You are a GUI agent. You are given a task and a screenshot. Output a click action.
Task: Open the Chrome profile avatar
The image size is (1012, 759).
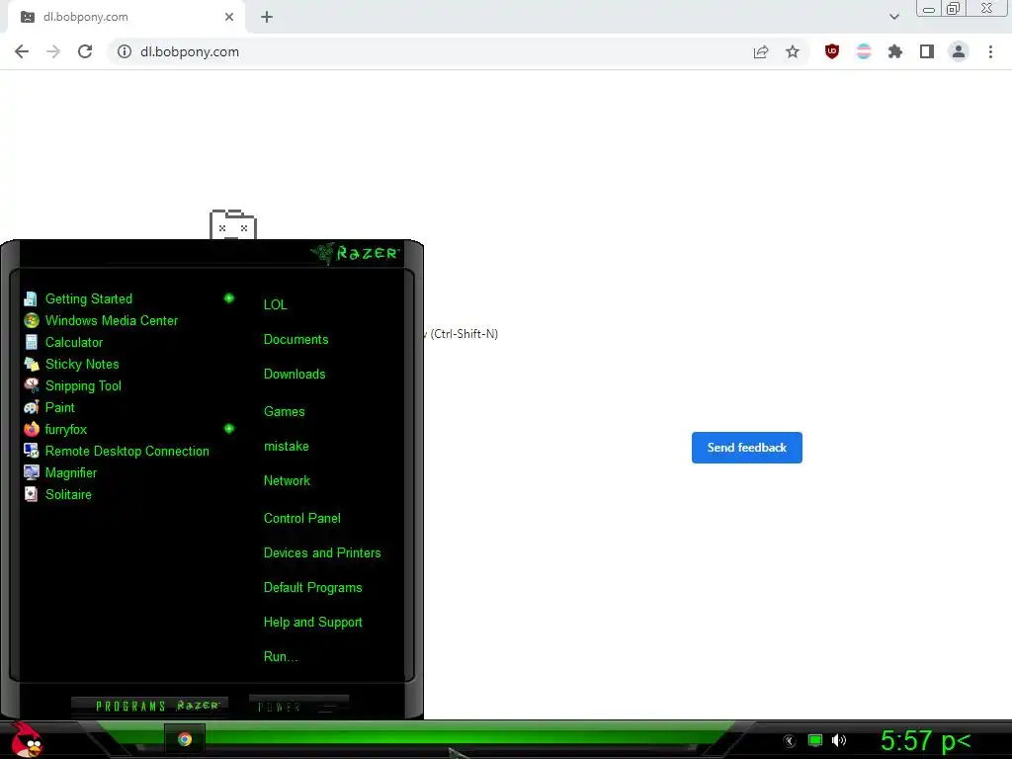(x=959, y=51)
